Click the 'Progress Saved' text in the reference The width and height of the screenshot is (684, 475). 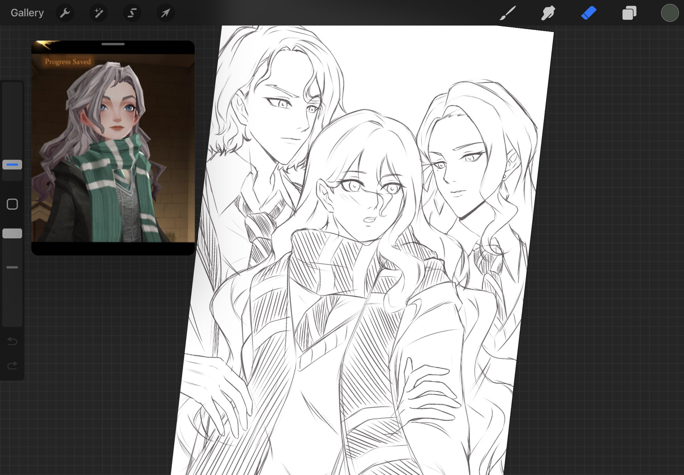pos(68,62)
